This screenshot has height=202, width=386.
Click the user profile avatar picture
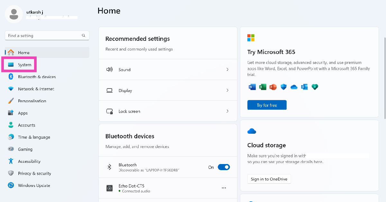[14, 14]
